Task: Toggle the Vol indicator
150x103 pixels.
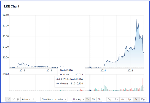Action: [88, 99]
